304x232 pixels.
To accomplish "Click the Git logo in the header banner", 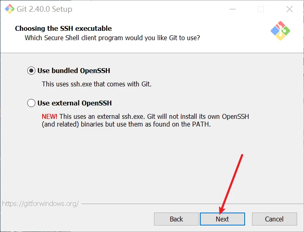I will 280,30.
